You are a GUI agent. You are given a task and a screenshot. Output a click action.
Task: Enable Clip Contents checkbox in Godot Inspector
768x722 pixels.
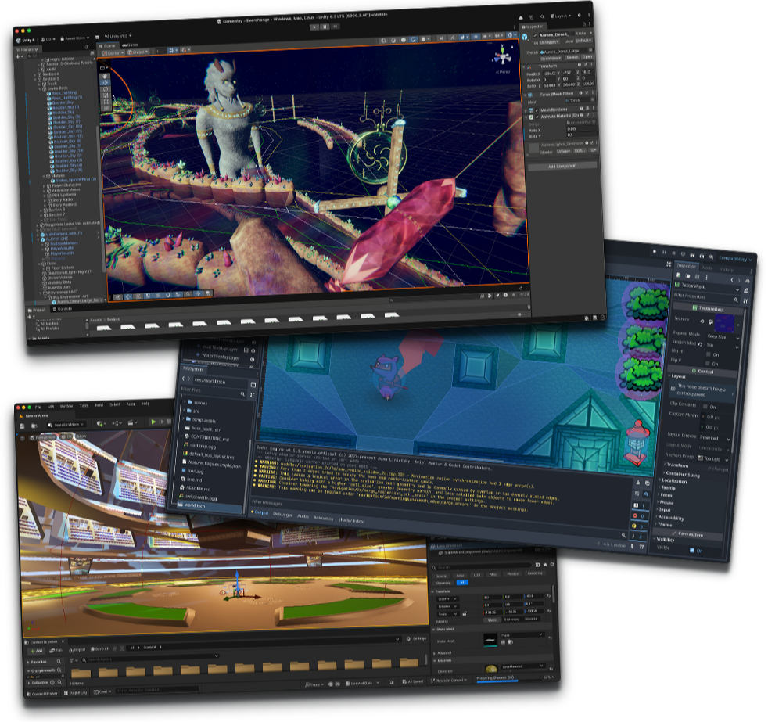705,406
